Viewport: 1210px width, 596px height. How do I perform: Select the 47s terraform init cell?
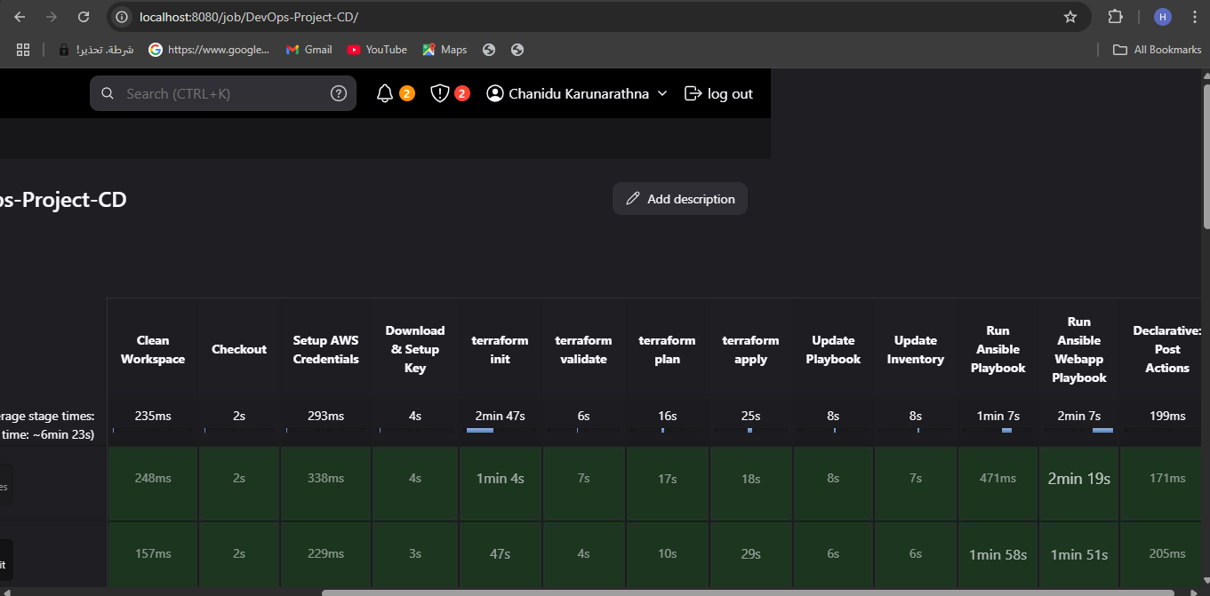[501, 554]
